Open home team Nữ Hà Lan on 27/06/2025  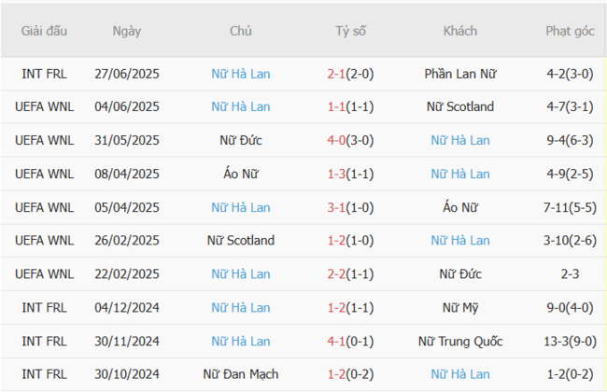241,73
